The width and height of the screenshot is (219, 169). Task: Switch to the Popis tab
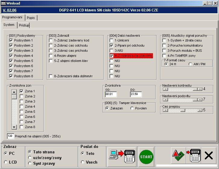click(x=31, y=18)
